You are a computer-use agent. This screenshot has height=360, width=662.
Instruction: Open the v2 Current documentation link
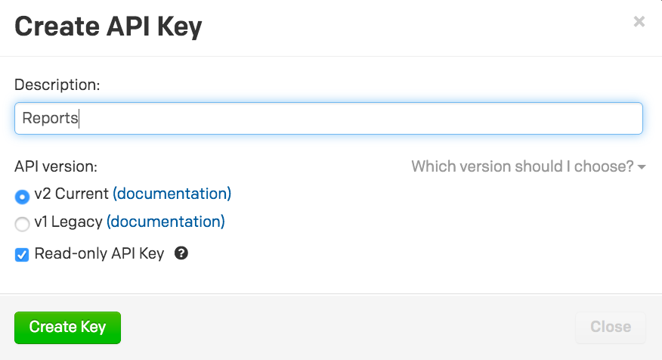tap(172, 194)
